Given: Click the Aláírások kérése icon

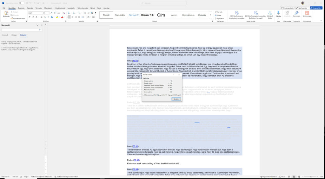Looking at the screenshot, I should tap(270, 13).
